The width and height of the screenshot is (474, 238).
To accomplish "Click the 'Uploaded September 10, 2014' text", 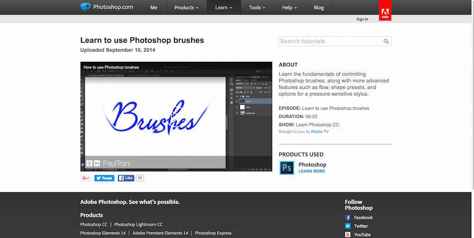I will click(x=118, y=50).
